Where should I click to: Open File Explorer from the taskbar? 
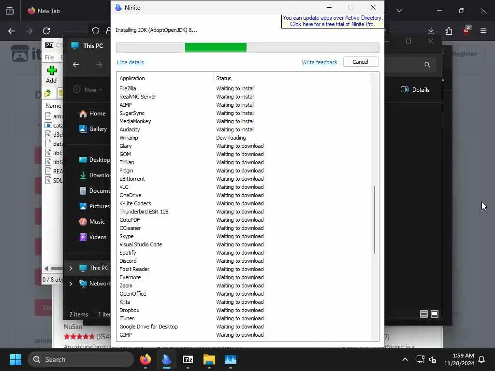(x=209, y=359)
